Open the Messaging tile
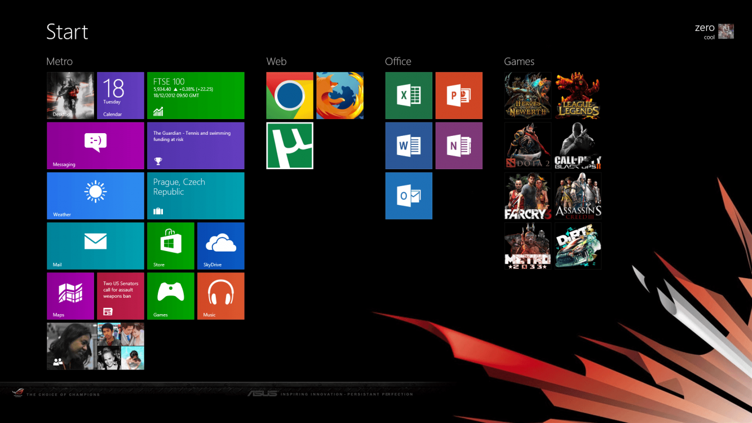Image resolution: width=752 pixels, height=423 pixels. coord(95,146)
